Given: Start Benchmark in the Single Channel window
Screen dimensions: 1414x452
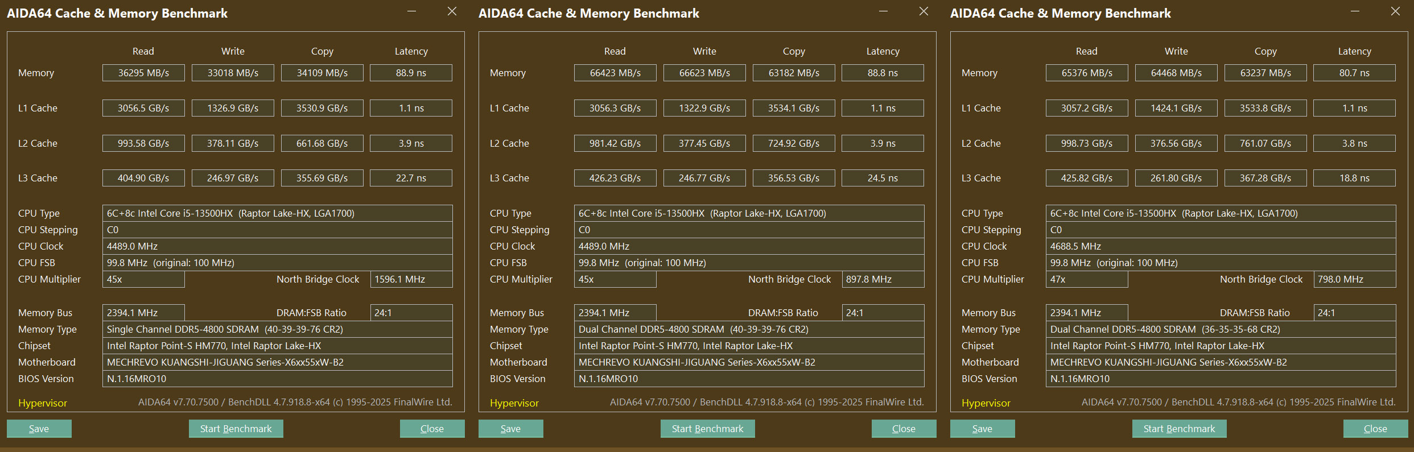Looking at the screenshot, I should pyautogui.click(x=236, y=429).
